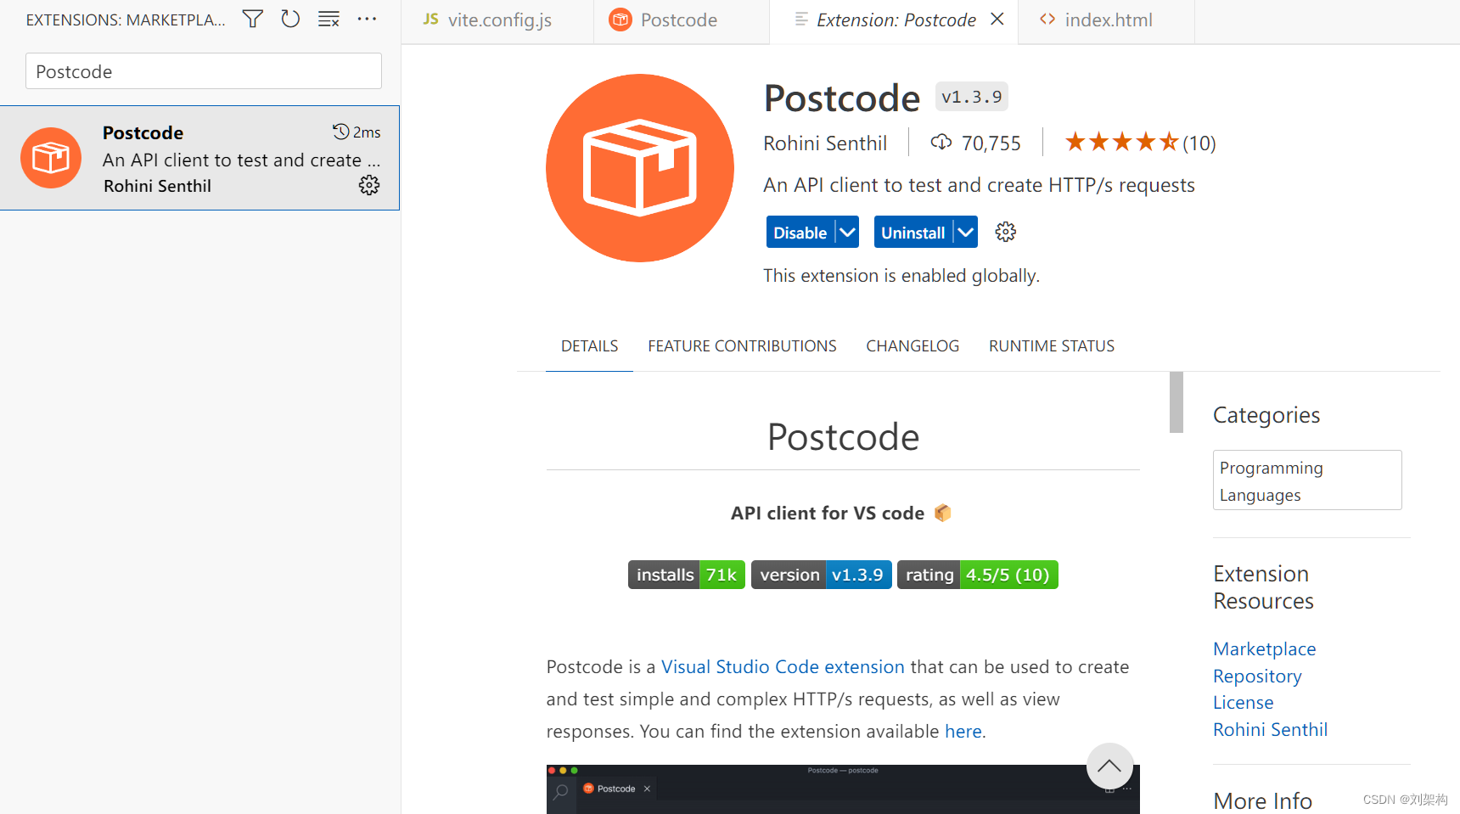Screen dimensions: 1460x814
Task: Open the Rohini Senthil publisher link in header
Action: (x=825, y=143)
